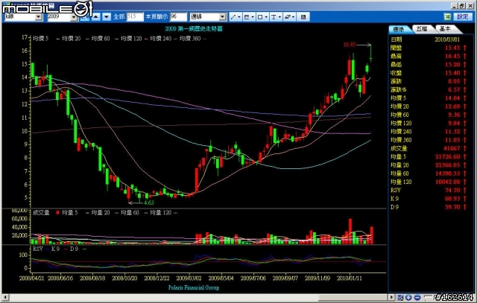Image resolution: width=477 pixels, height=303 pixels.
Task: Switch to the 五檔 tab
Action: point(422,29)
